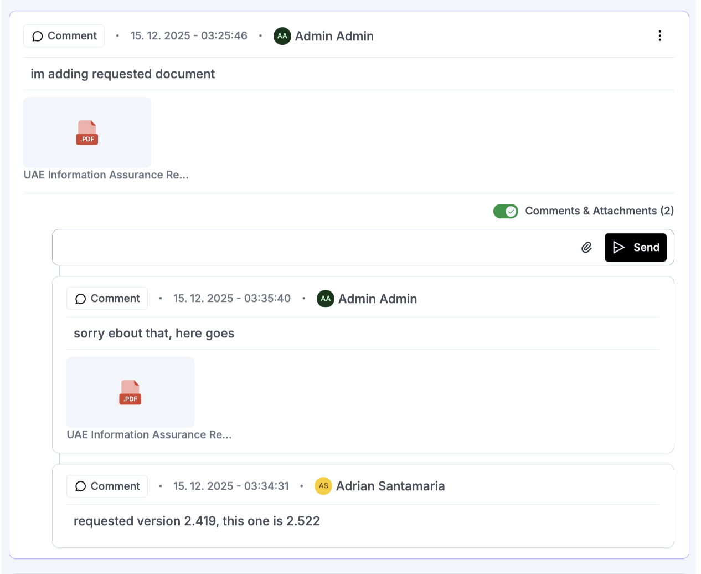Viewport: 701px width, 574px height.
Task: Open the three-dot options menu
Action: tap(659, 36)
